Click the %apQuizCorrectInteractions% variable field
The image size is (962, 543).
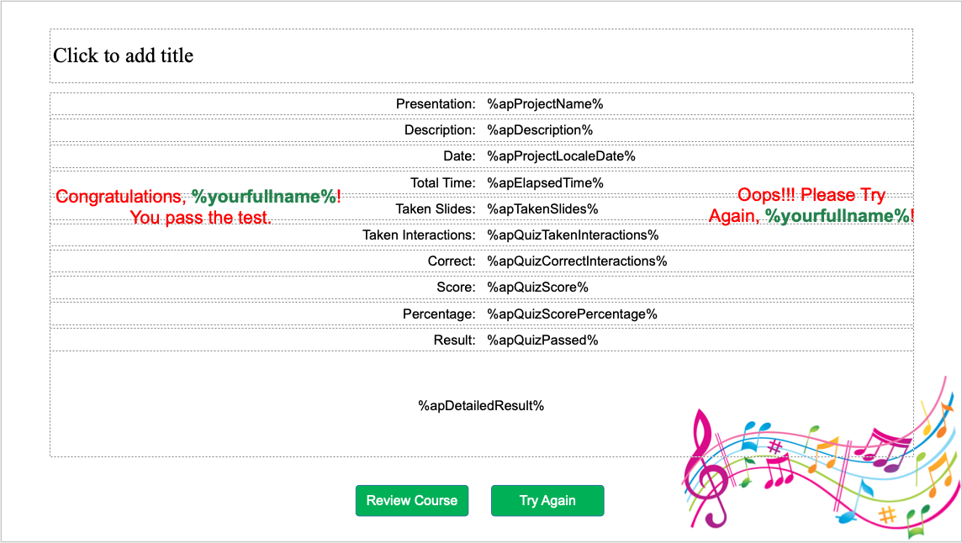tap(577, 261)
